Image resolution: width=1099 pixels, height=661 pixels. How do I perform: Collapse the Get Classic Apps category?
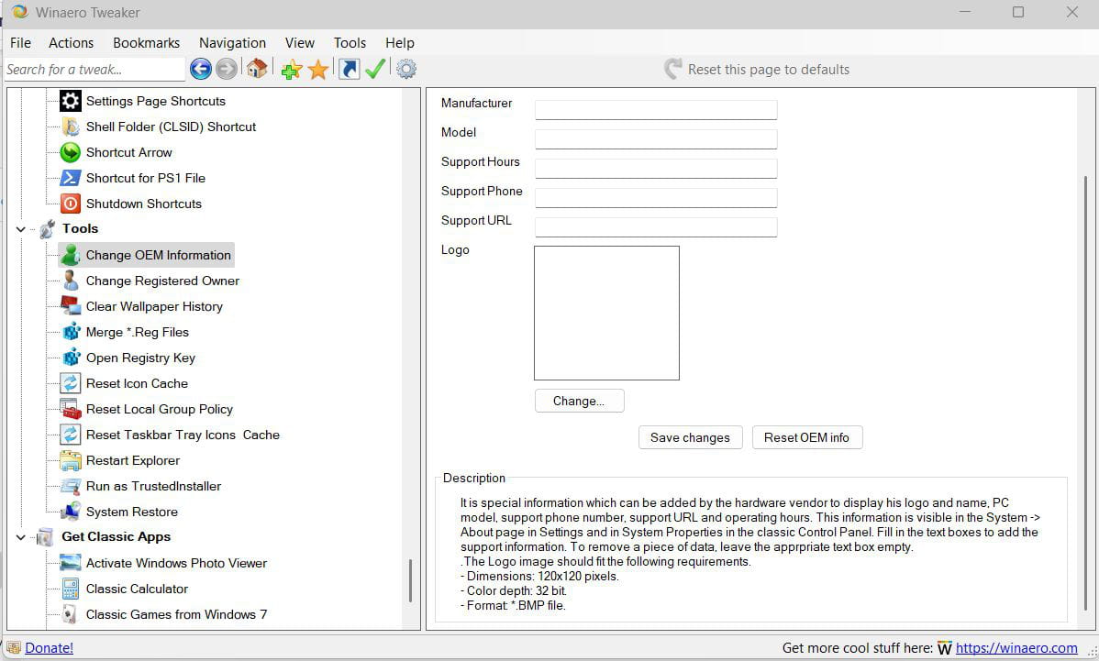click(21, 537)
